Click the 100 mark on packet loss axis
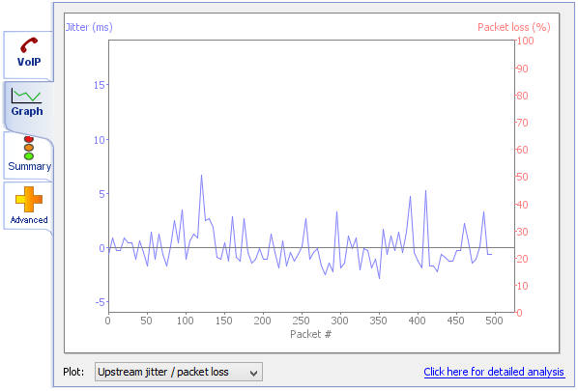578x391 pixels. (525, 41)
